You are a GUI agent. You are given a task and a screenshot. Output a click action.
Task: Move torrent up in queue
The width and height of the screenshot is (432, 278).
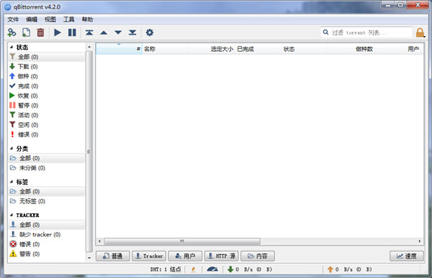[x=104, y=33]
